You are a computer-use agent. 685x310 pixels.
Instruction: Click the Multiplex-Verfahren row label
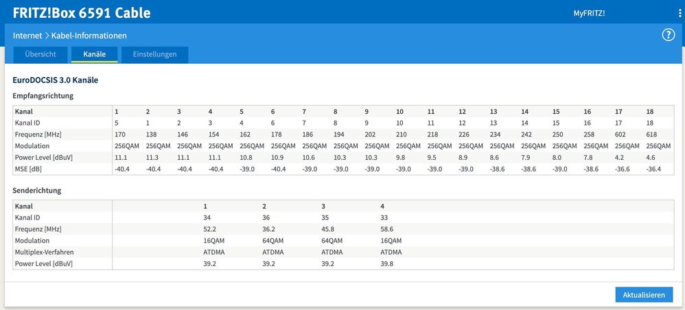(44, 252)
